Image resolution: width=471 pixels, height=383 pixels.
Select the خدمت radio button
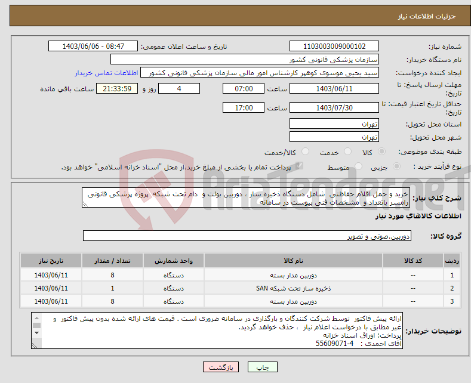pos(347,152)
